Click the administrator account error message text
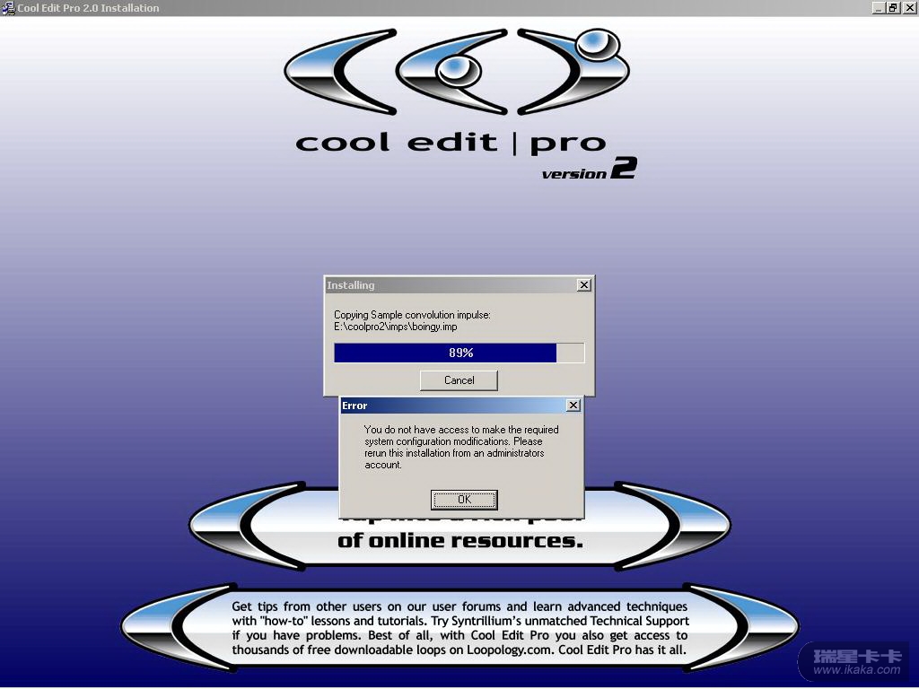The height and width of the screenshot is (689, 919). point(461,447)
